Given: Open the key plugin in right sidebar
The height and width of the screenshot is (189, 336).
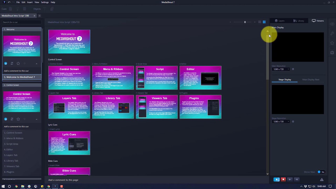Looking at the screenshot, I should 332,34.
